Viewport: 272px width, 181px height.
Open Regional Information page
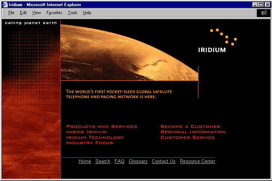click(x=193, y=132)
